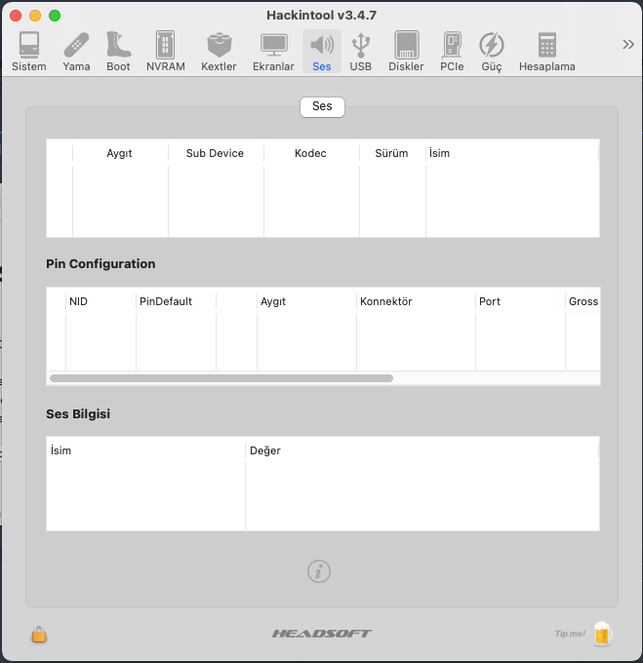The width and height of the screenshot is (643, 663).
Task: Click the Gross column header
Action: click(583, 301)
